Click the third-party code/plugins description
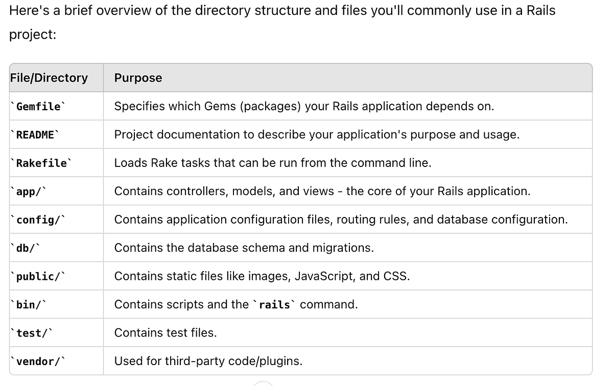This screenshot has height=386, width=613. (208, 361)
